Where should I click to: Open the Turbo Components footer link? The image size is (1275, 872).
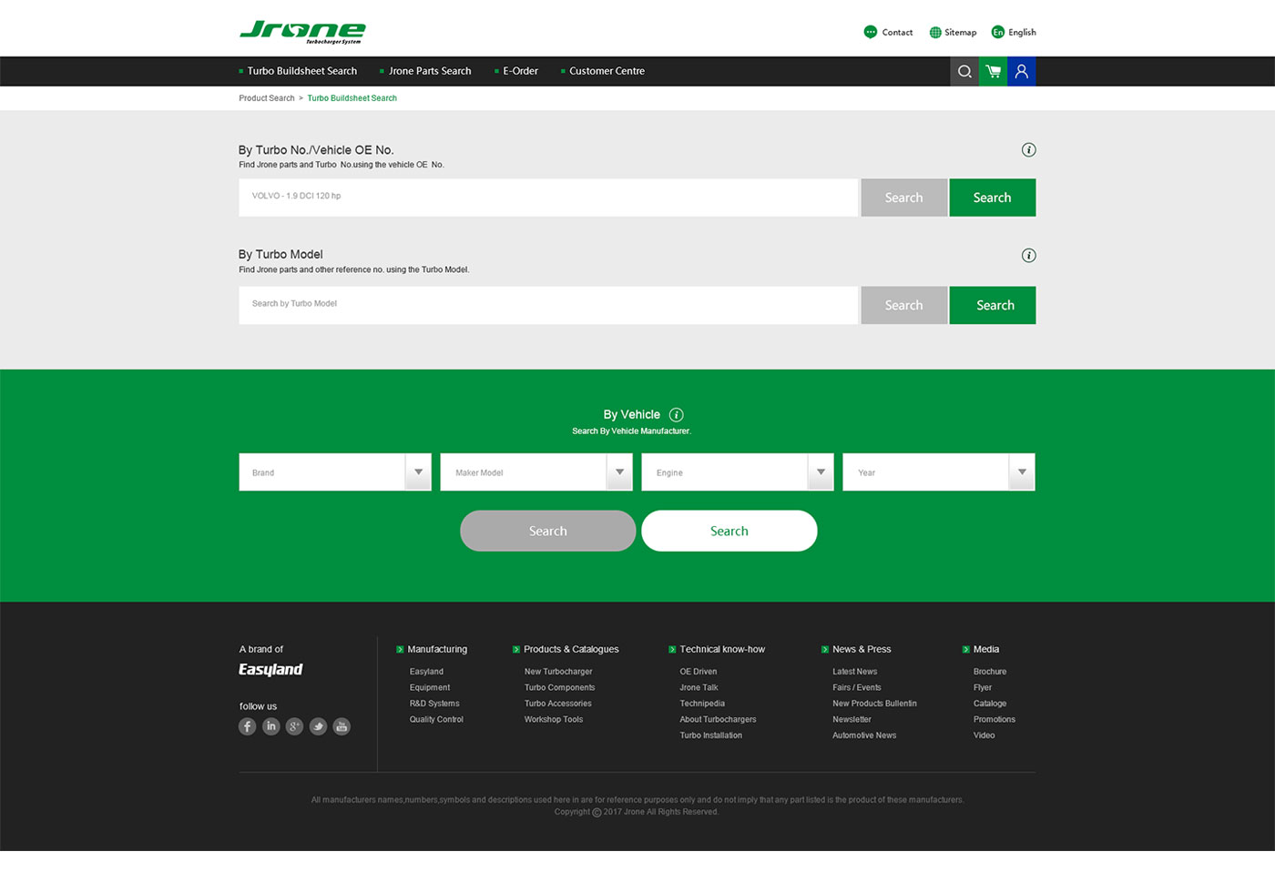click(x=559, y=688)
